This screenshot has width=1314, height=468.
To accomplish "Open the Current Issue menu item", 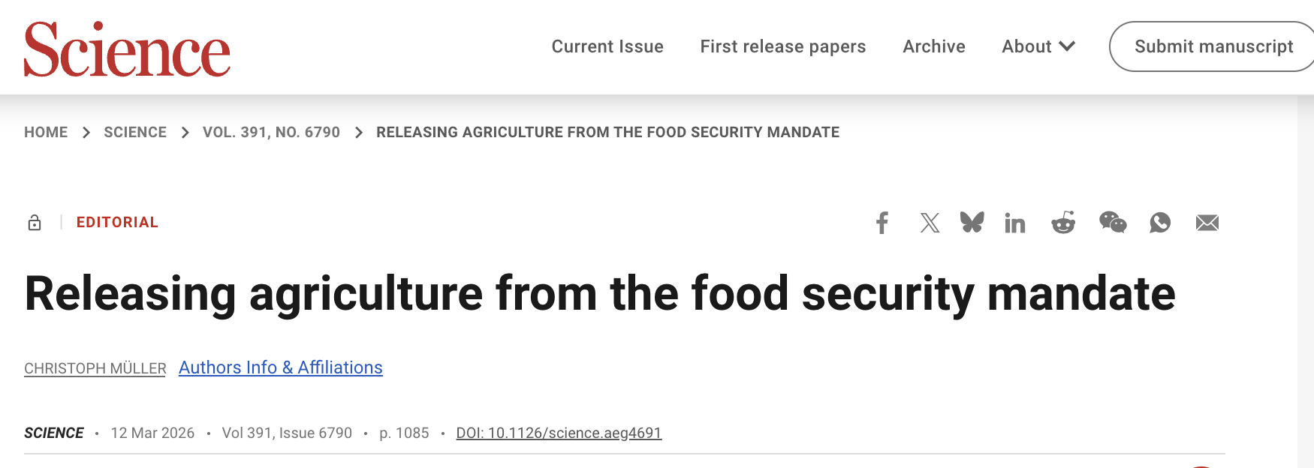I will [x=607, y=46].
